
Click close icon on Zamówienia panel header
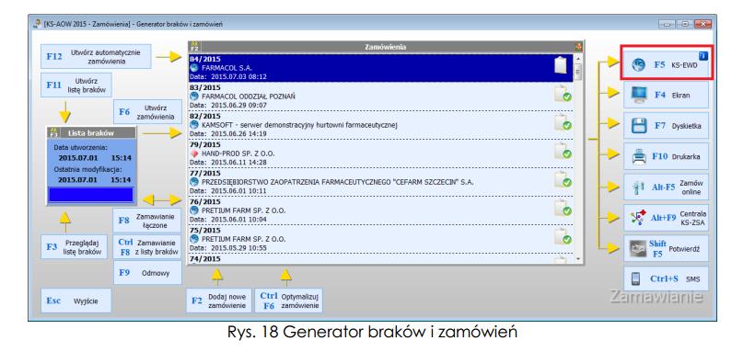click(579, 47)
